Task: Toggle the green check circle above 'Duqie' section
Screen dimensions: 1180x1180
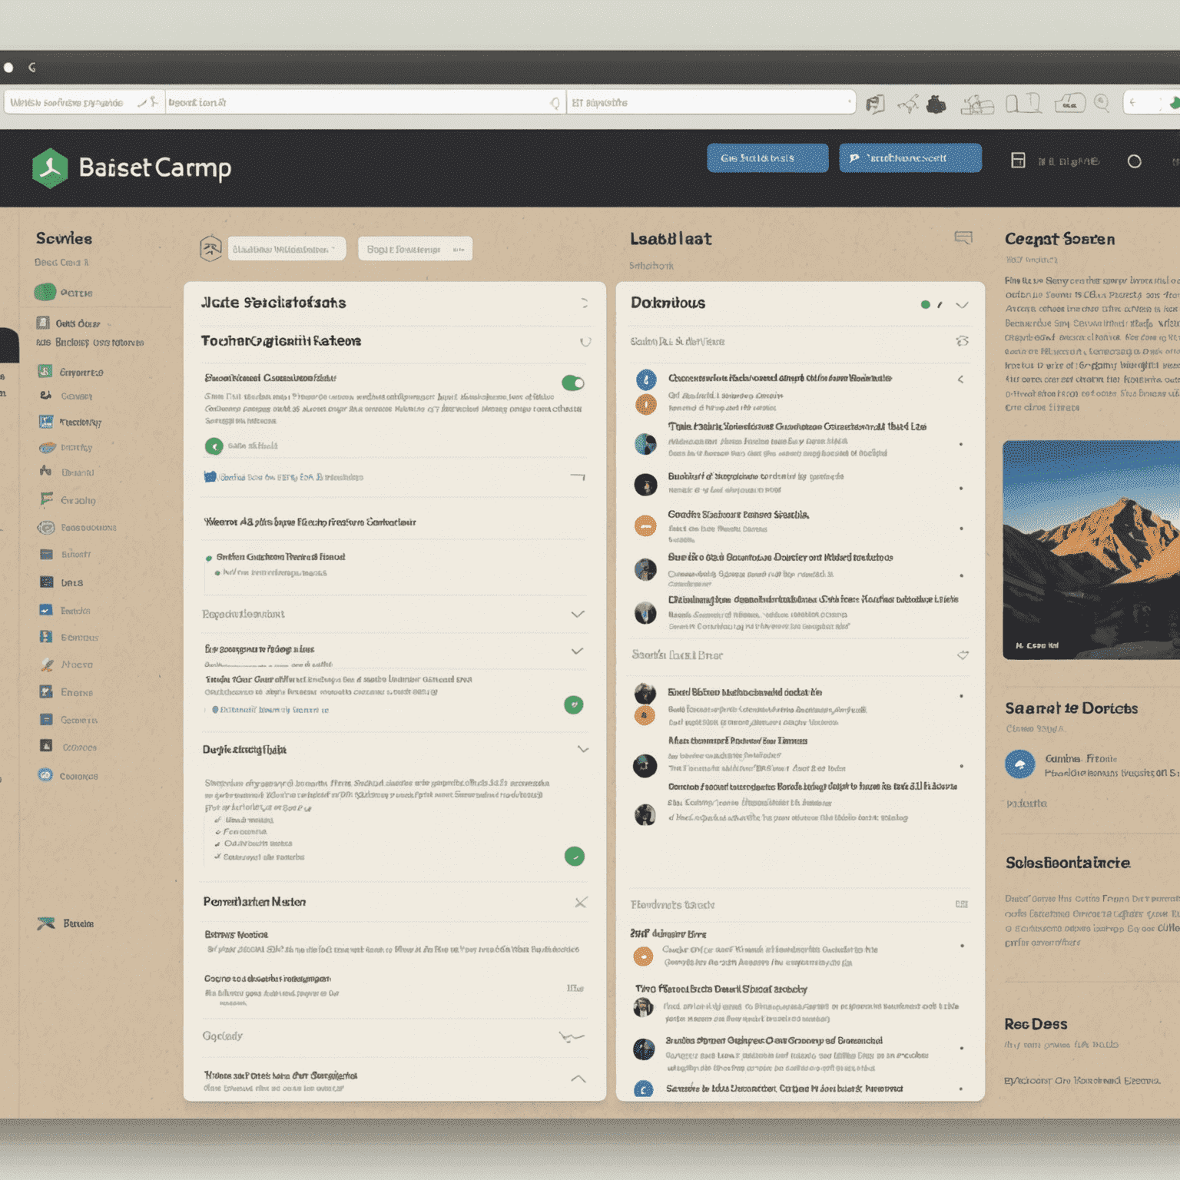Action: 574,704
